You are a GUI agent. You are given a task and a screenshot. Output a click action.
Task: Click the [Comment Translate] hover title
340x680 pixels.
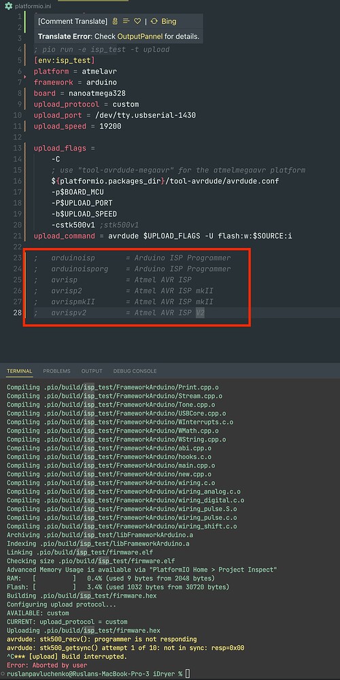coord(73,21)
